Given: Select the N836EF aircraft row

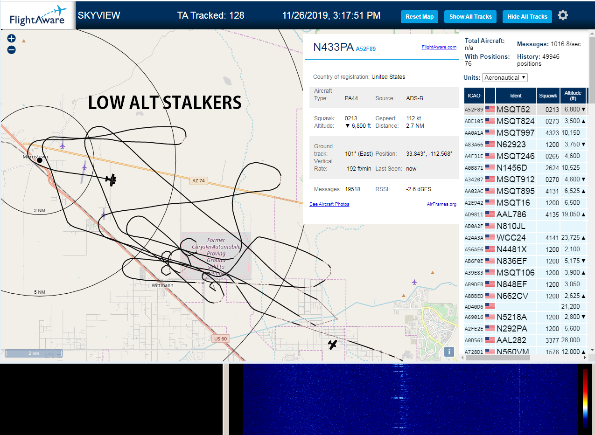Looking at the screenshot, I should pos(525,261).
